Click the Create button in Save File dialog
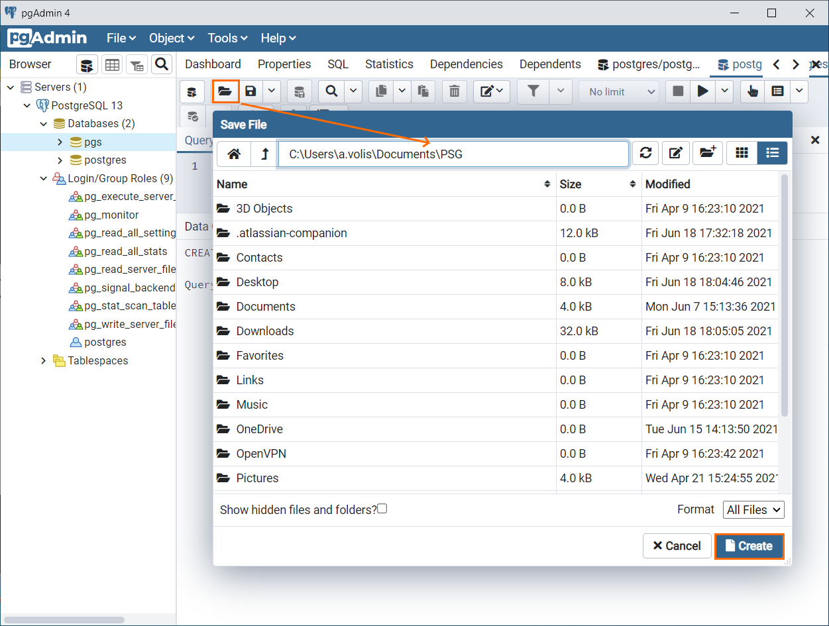Viewport: 829px width, 626px height. click(749, 546)
